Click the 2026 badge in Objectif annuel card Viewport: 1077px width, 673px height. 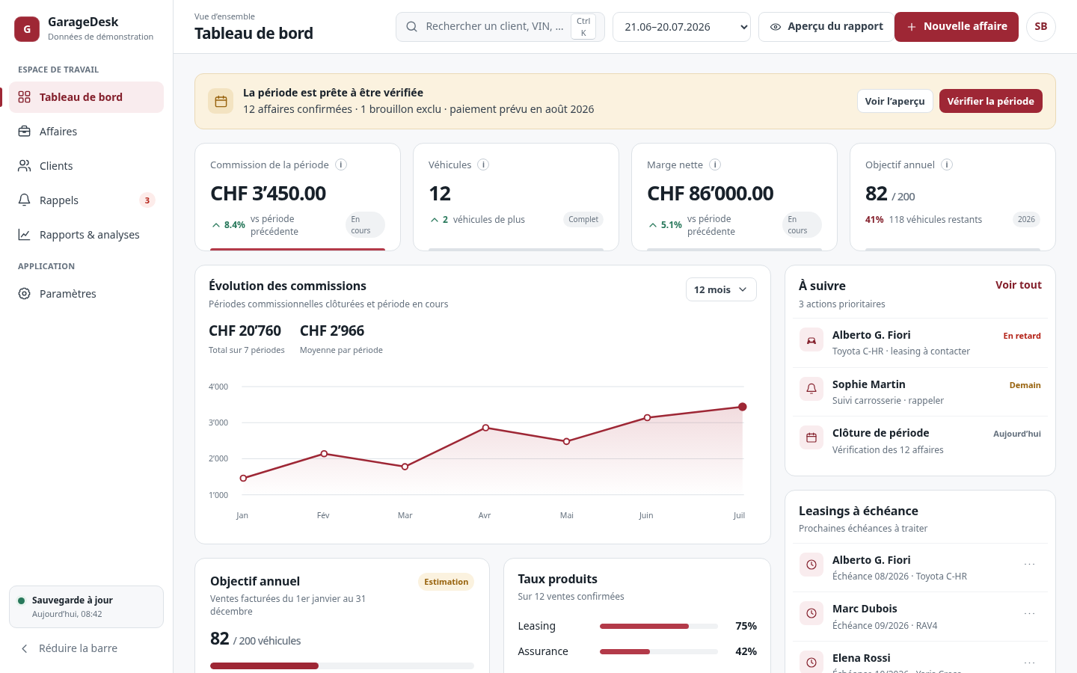pyautogui.click(x=1026, y=219)
